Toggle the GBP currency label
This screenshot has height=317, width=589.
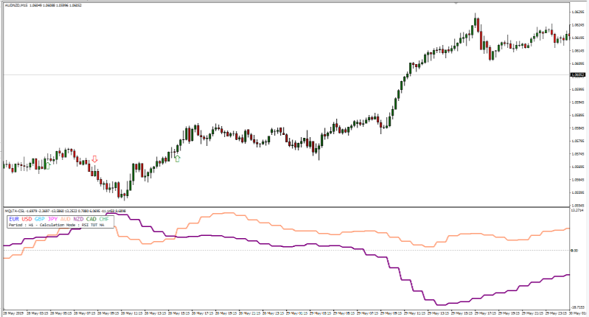(x=40, y=219)
